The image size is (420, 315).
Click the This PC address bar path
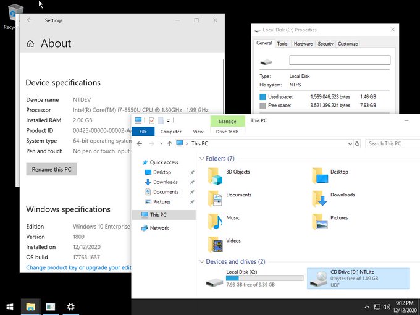click(x=199, y=143)
